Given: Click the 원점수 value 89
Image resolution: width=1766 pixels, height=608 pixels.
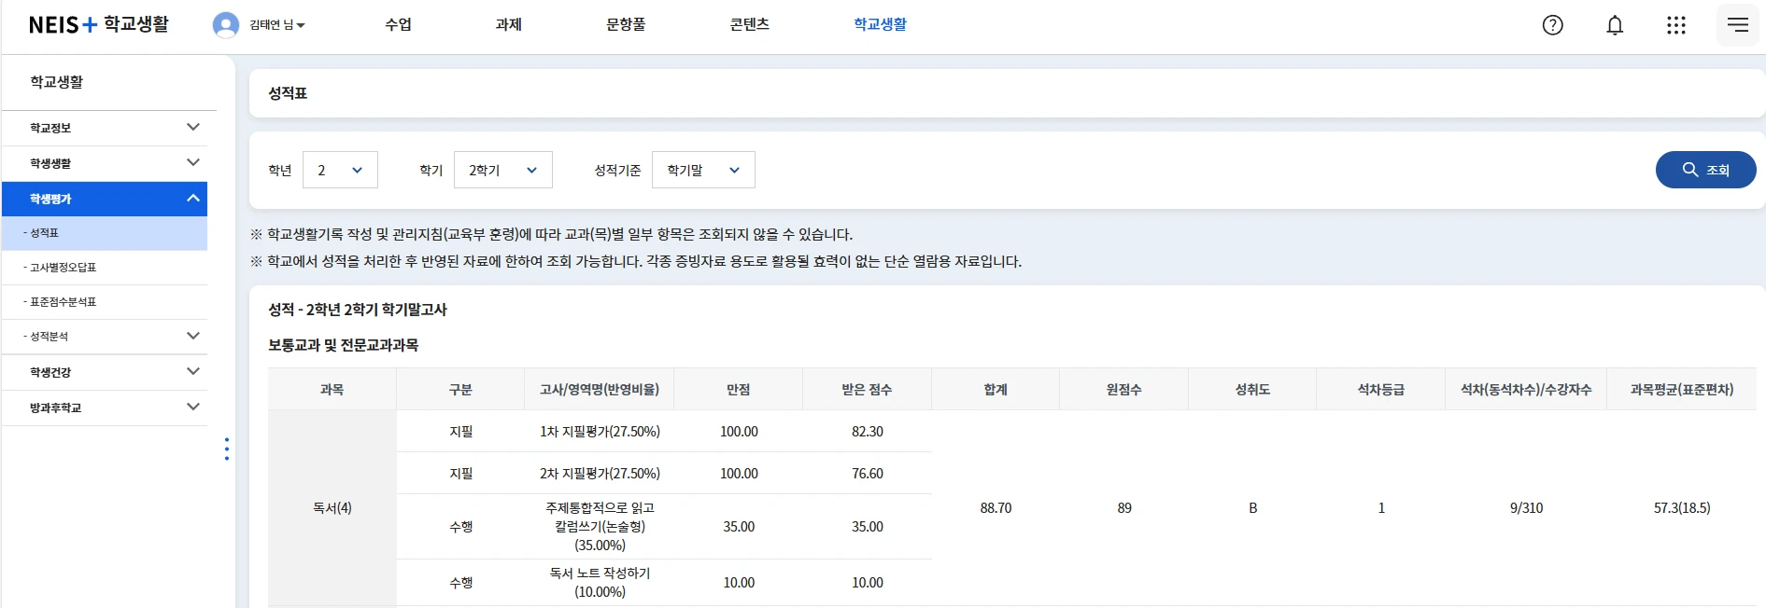Looking at the screenshot, I should [1124, 508].
